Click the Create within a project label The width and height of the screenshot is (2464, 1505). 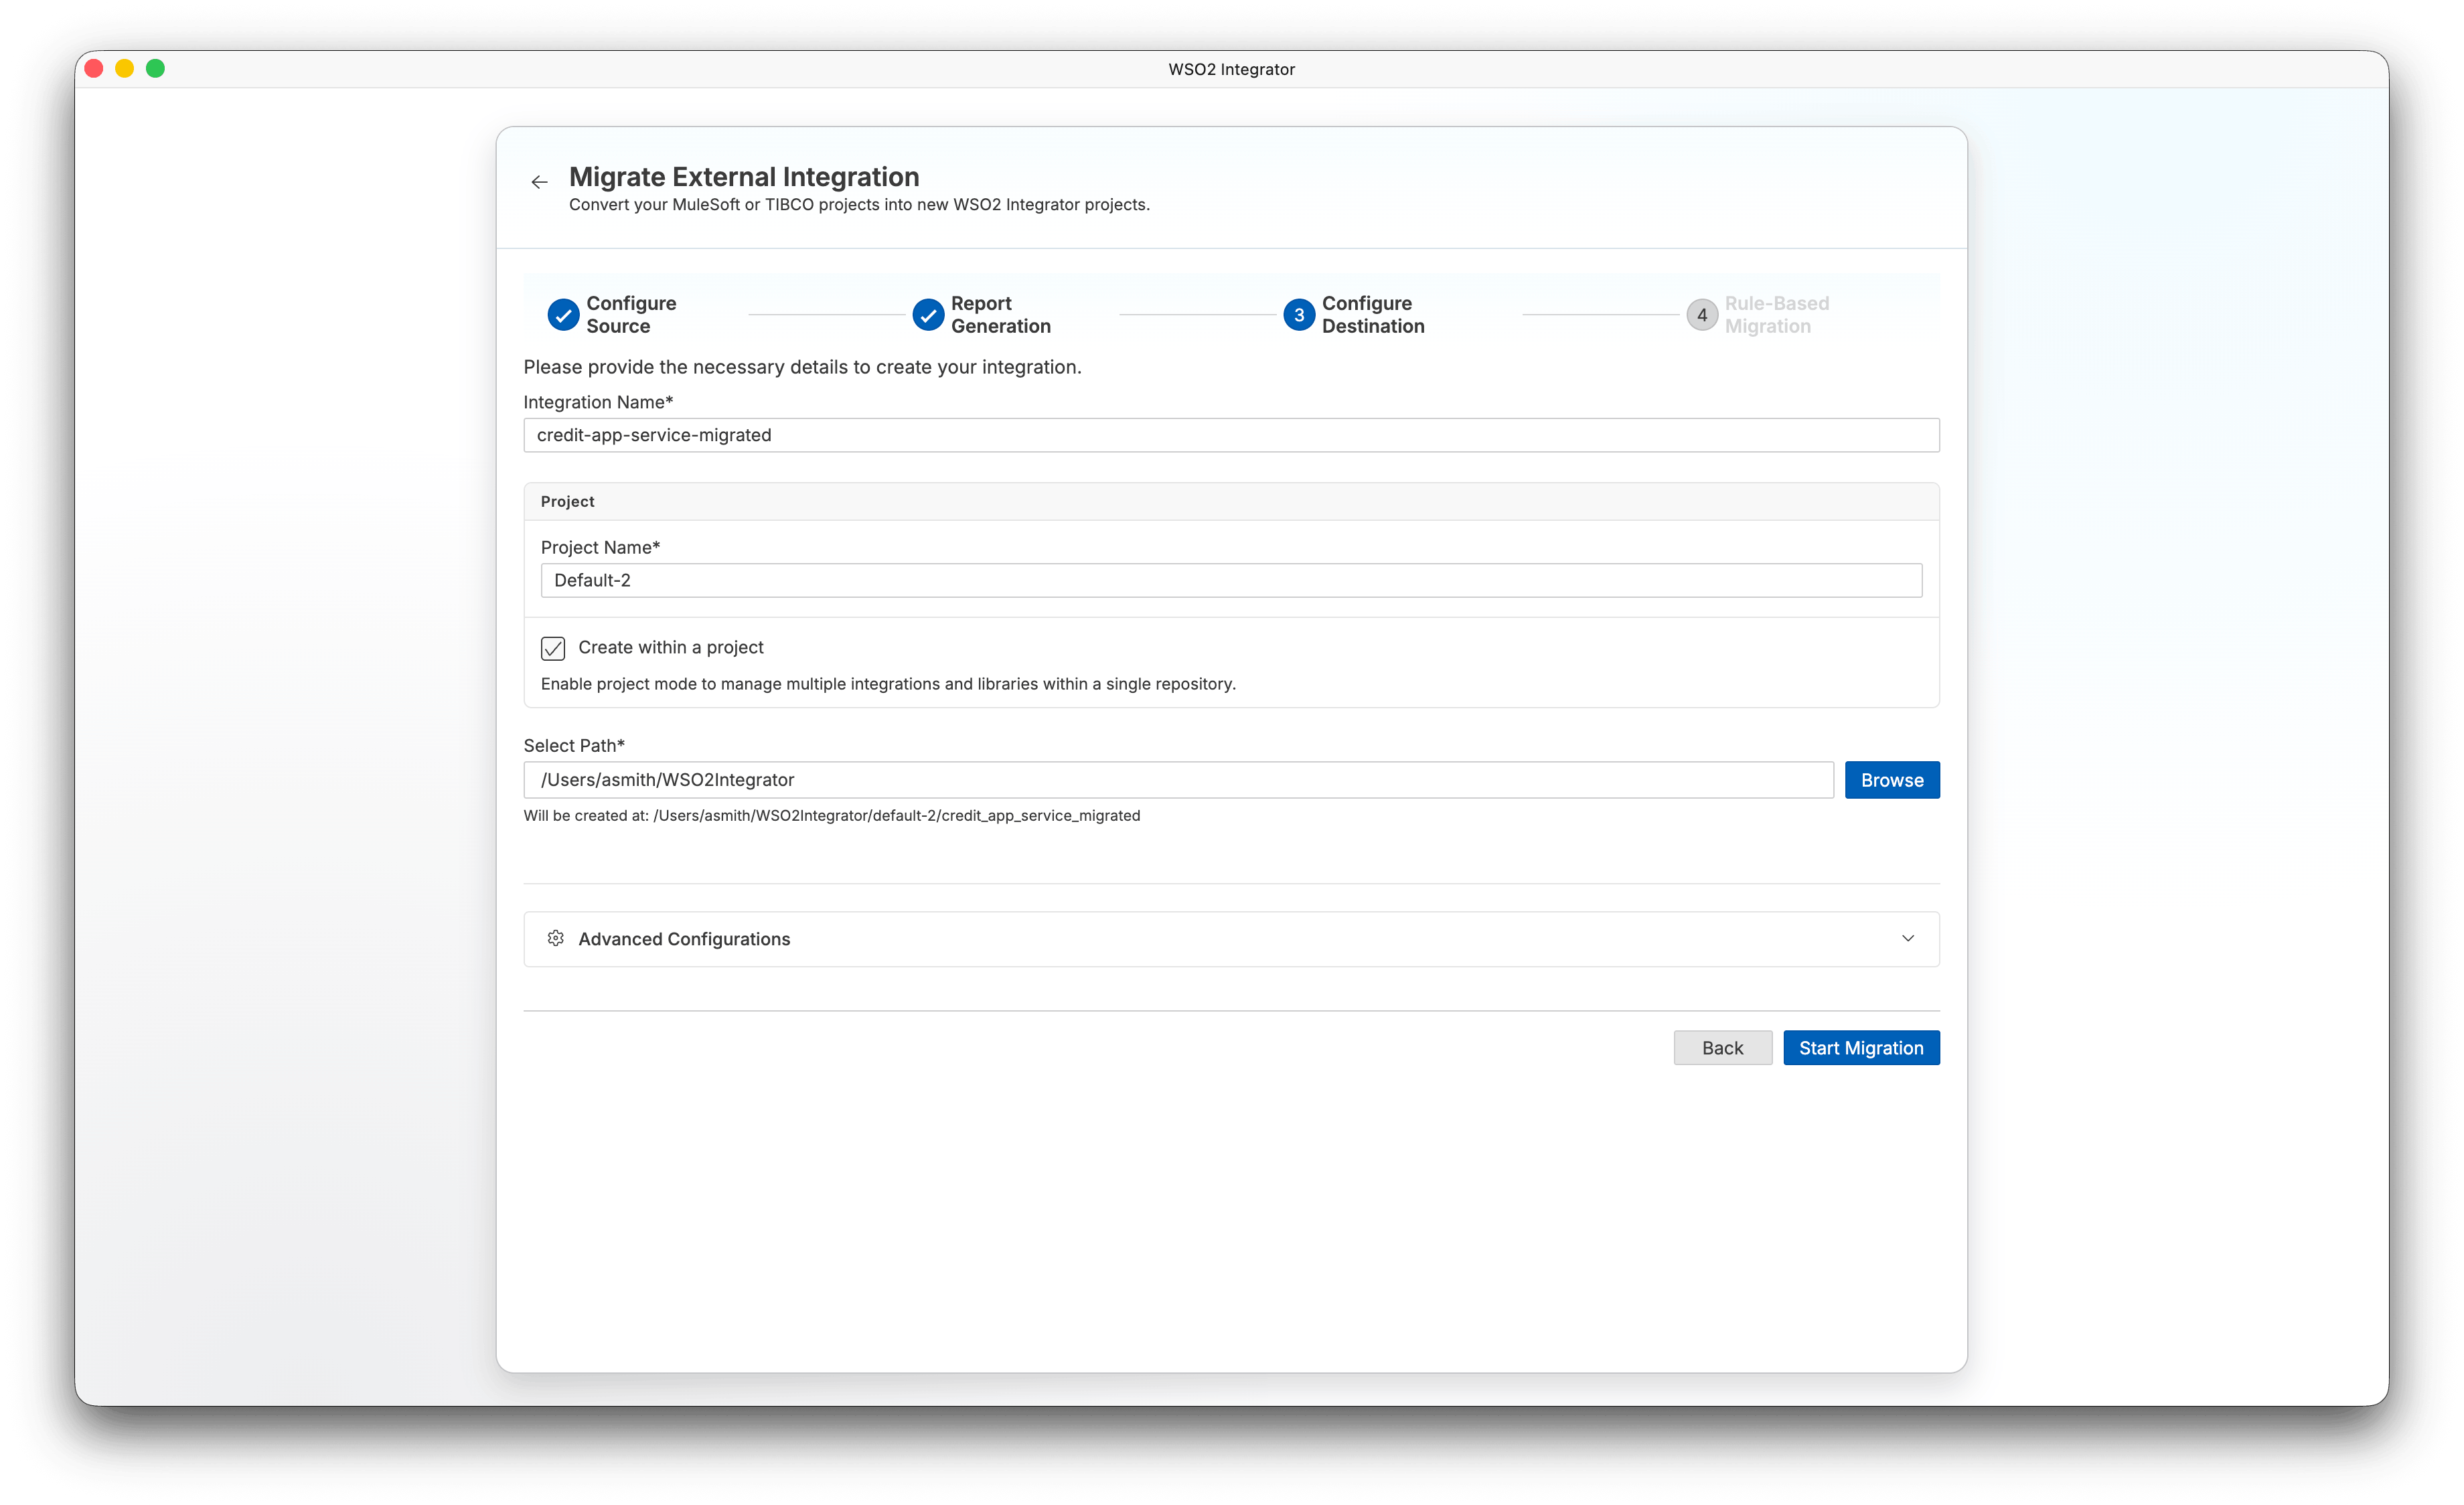(671, 647)
